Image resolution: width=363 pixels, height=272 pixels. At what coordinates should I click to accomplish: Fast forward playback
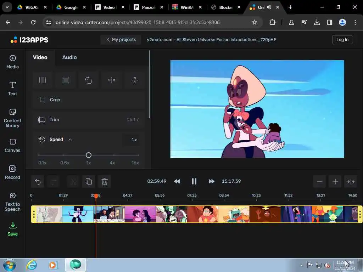click(x=211, y=181)
